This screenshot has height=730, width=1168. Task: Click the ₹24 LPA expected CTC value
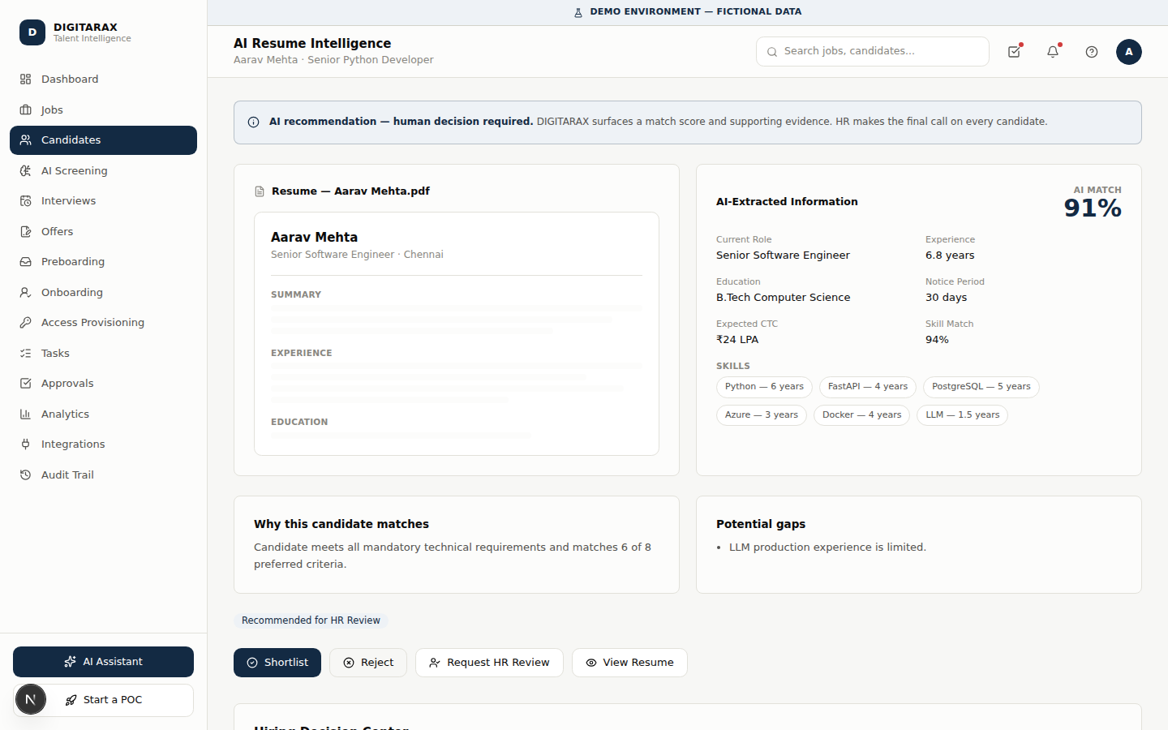(737, 340)
